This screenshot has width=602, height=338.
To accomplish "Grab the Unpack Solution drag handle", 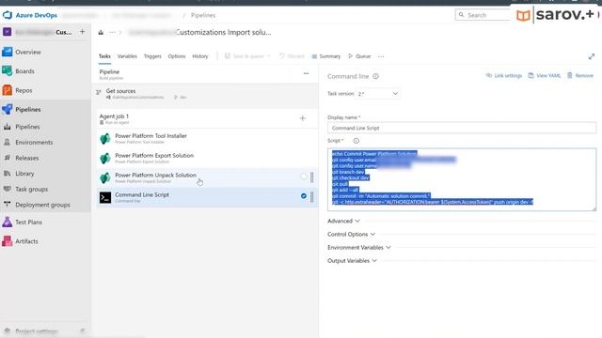I will pos(311,177).
